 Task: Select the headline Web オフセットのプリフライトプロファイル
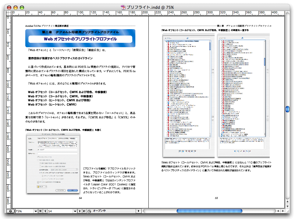(80, 39)
